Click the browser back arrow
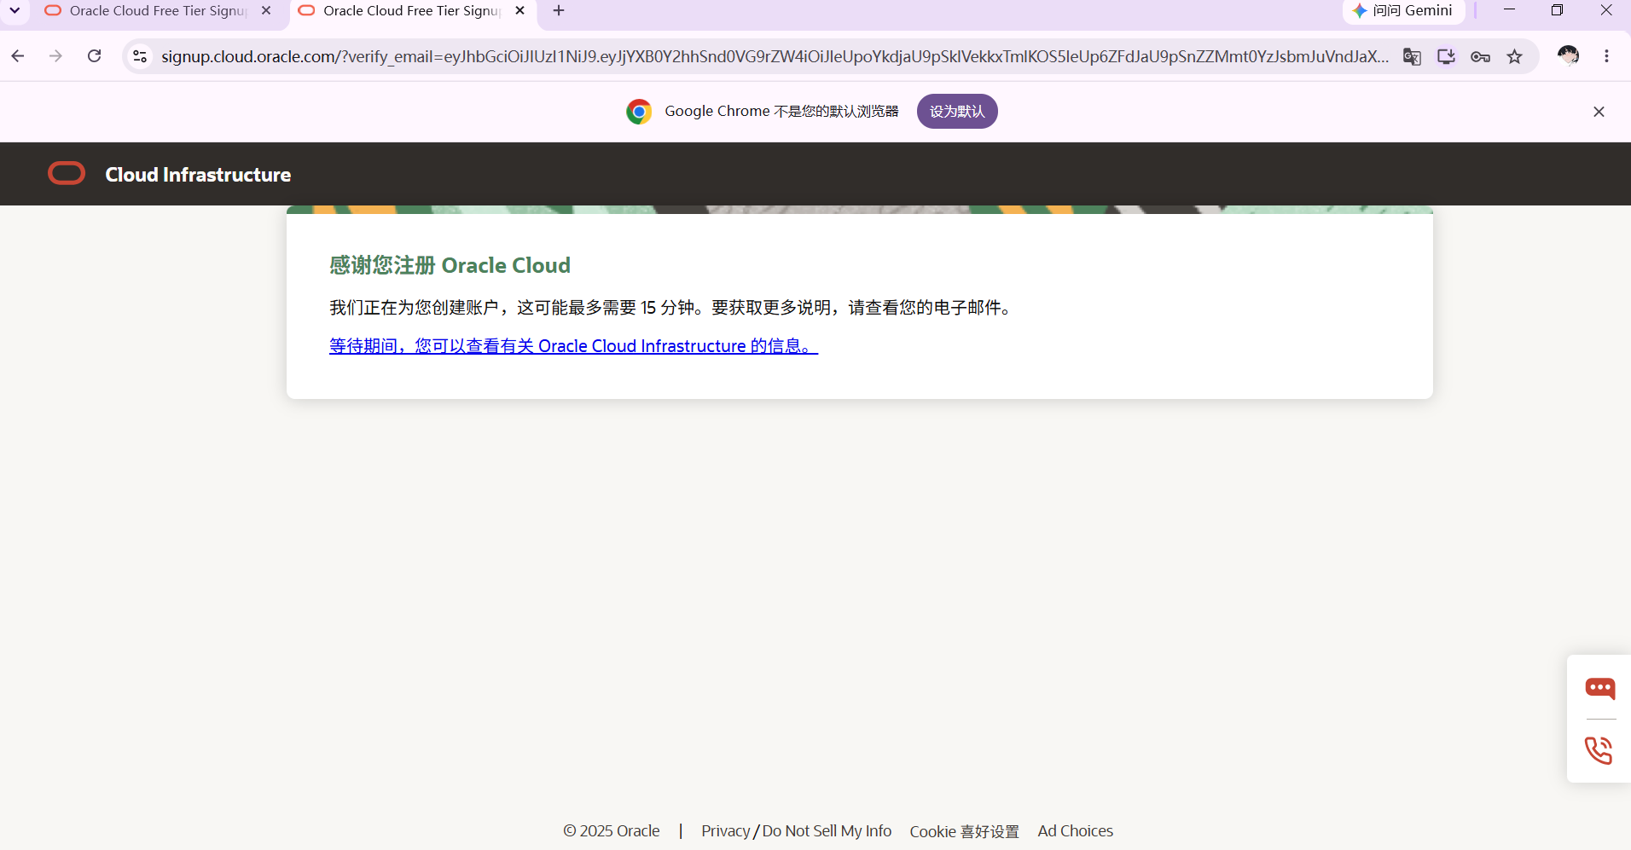 pos(18,56)
